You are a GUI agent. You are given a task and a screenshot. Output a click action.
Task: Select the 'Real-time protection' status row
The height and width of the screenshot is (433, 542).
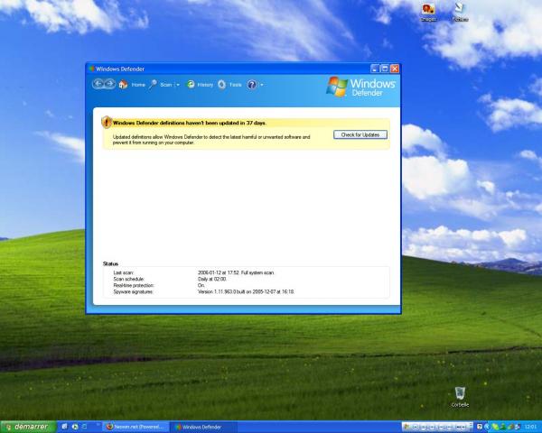click(246, 286)
